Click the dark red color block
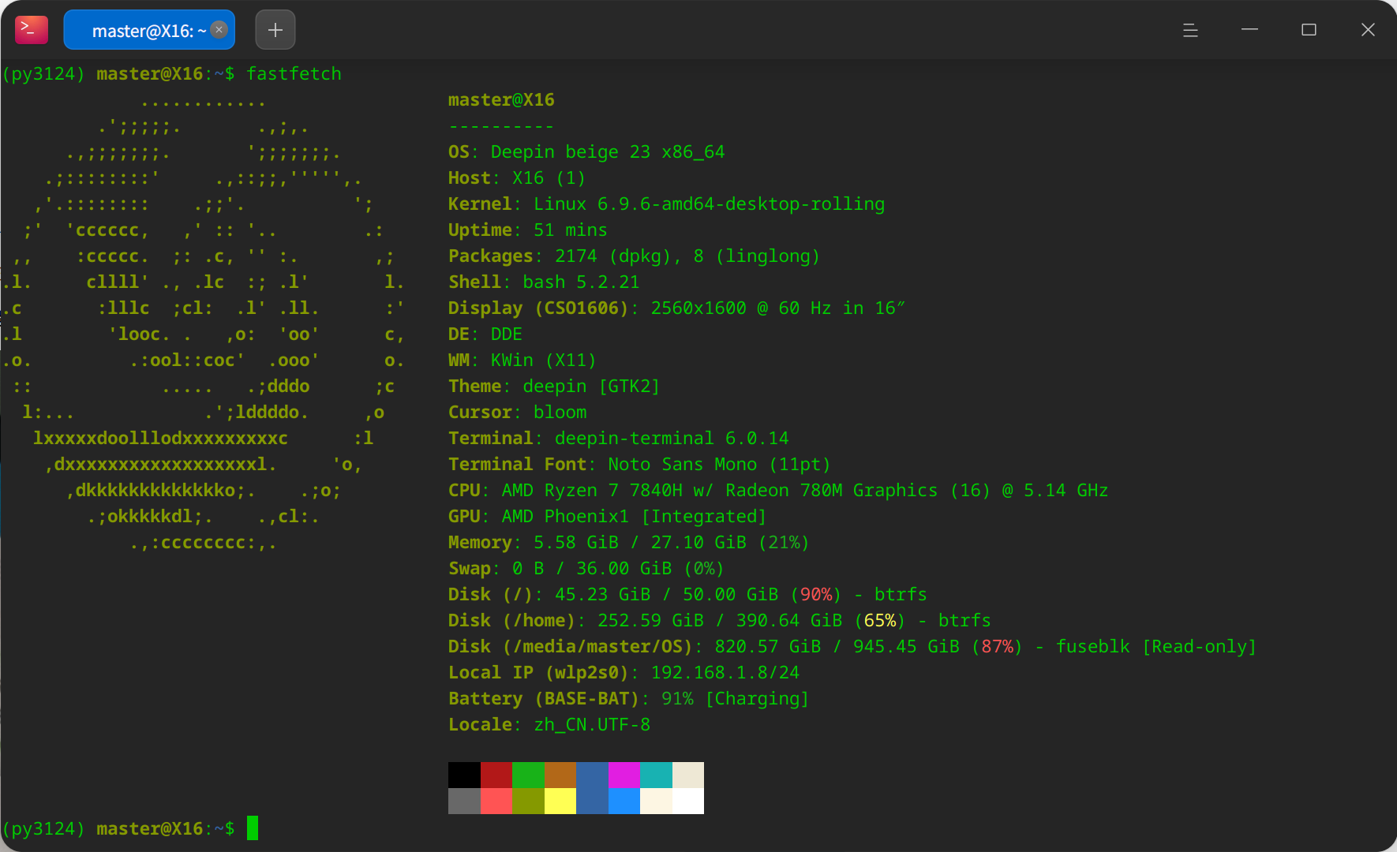The height and width of the screenshot is (852, 1397). coord(496,775)
